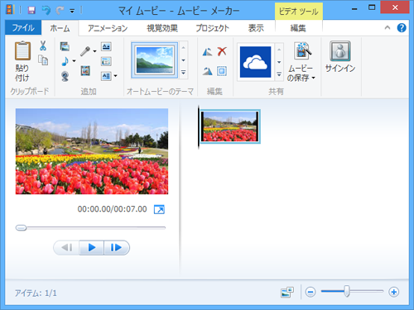Click the Add title icon
Viewport: 414px width, 310px height.
pyautogui.click(x=106, y=46)
